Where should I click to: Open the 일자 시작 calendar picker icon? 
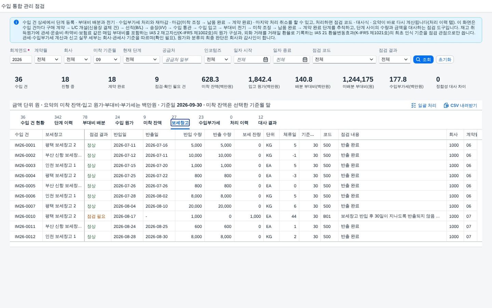265,60
